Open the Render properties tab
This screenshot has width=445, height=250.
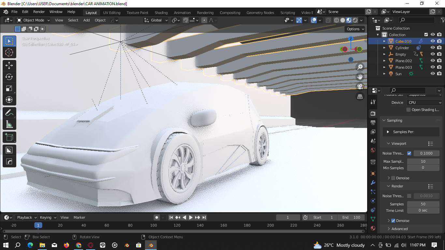(373, 113)
